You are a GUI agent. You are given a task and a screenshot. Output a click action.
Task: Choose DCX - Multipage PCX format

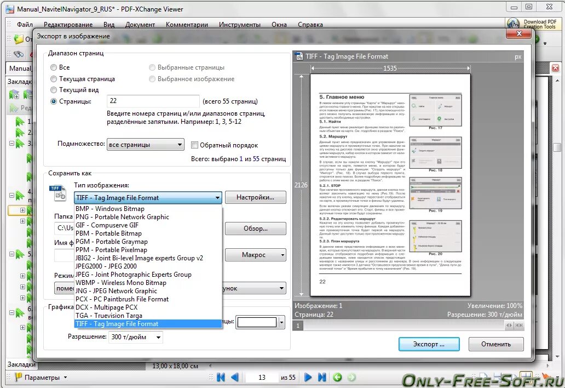(x=148, y=307)
